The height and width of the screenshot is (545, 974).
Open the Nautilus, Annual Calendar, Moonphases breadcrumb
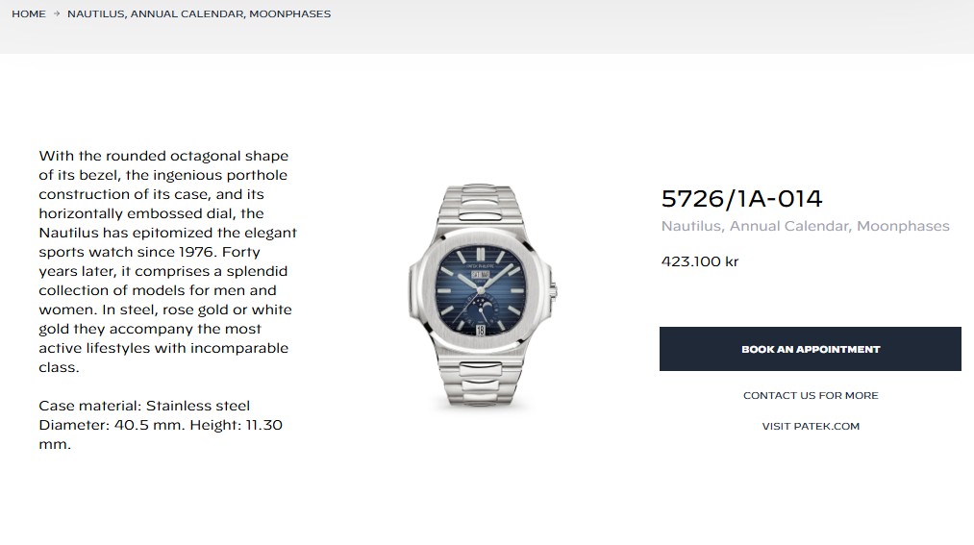199,14
